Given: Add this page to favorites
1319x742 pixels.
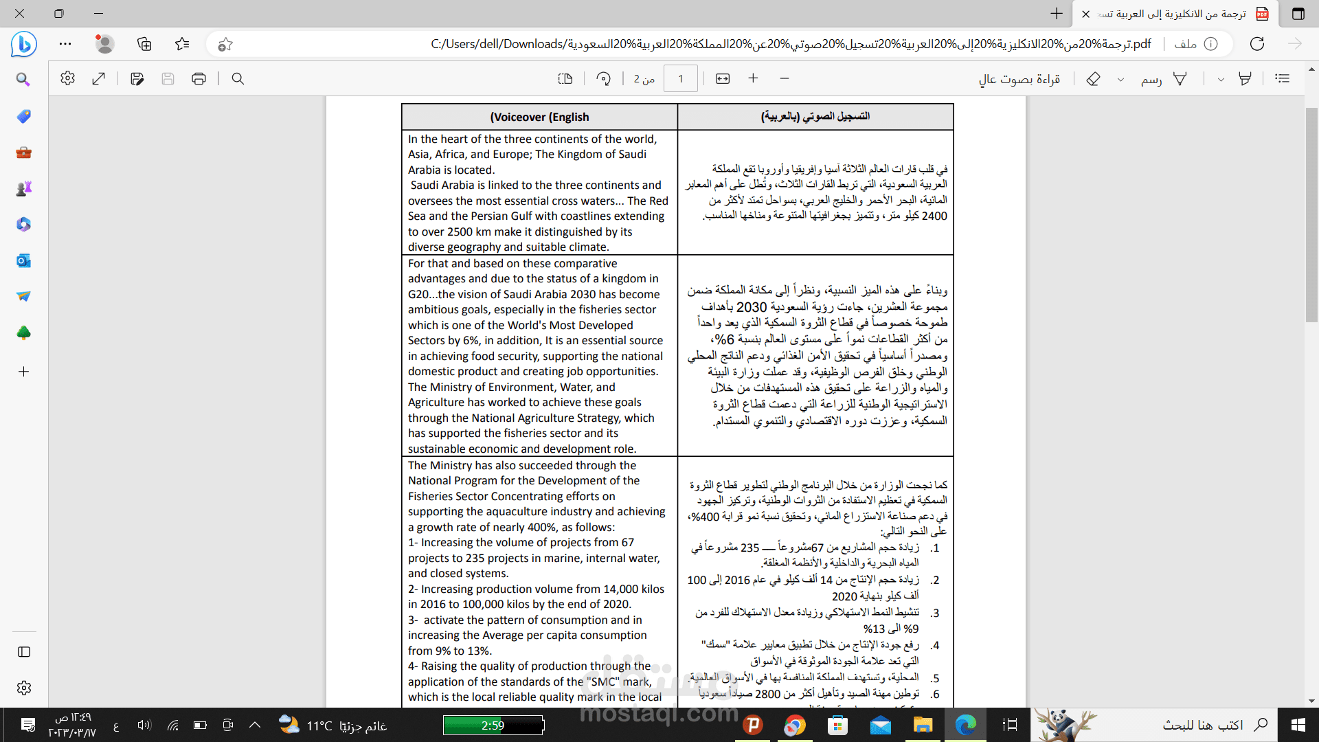Looking at the screenshot, I should point(225,45).
